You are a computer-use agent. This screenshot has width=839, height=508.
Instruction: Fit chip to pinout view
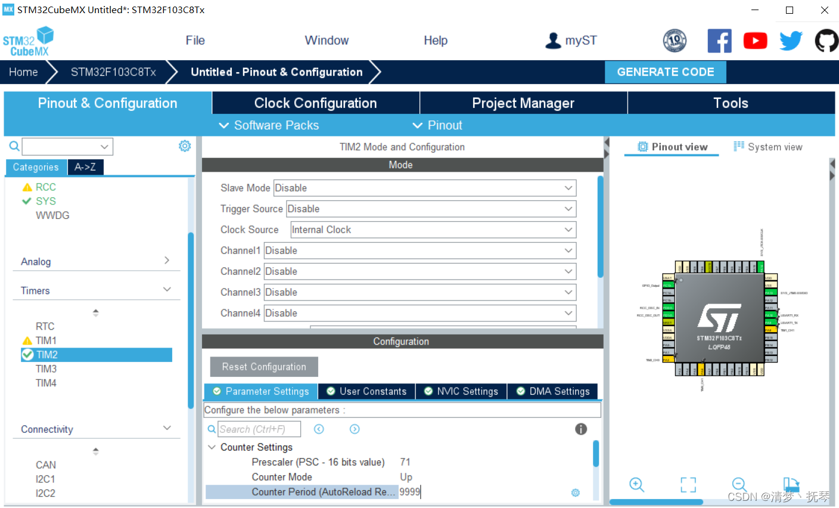(688, 485)
